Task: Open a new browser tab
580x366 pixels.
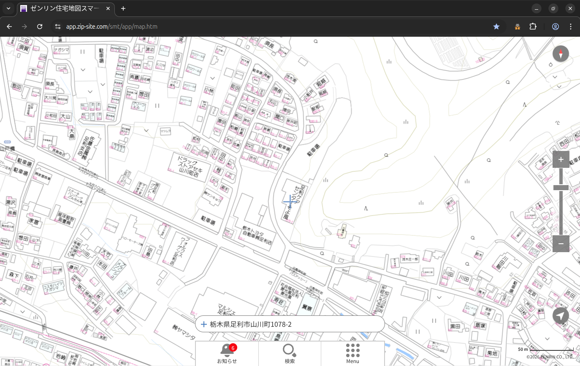Action: click(123, 8)
